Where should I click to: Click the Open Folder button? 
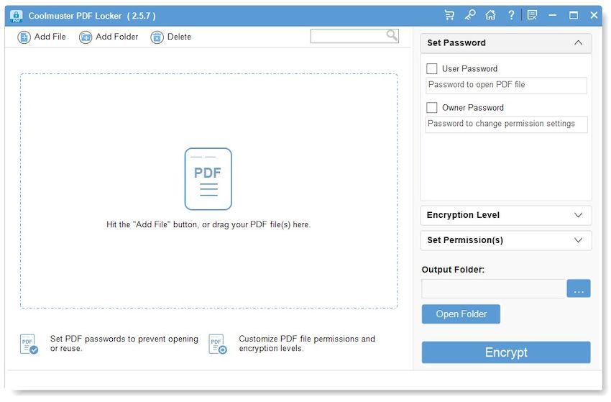[x=461, y=314]
